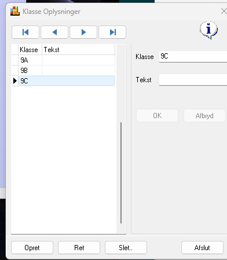Click the Afbryd button
This screenshot has height=260, width=227.
(204, 116)
